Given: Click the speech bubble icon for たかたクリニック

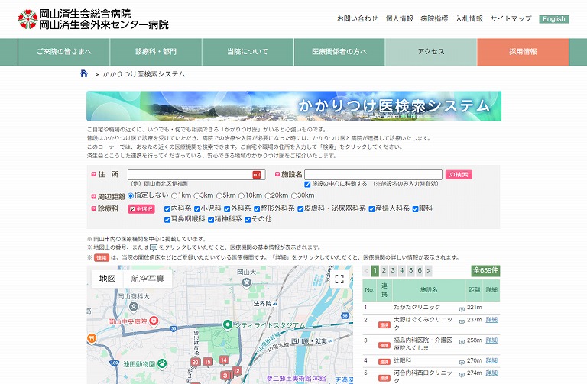Looking at the screenshot, I should click(x=462, y=308).
